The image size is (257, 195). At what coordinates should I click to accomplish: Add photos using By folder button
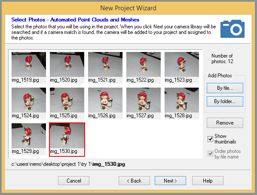pyautogui.click(x=225, y=101)
